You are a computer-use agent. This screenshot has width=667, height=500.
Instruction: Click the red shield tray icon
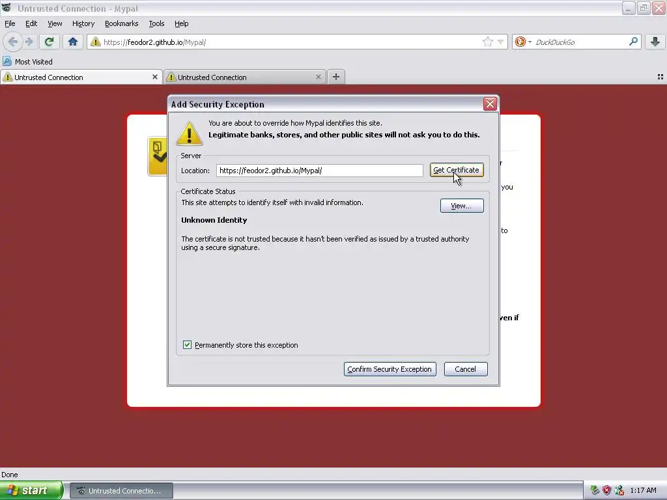[606, 490]
